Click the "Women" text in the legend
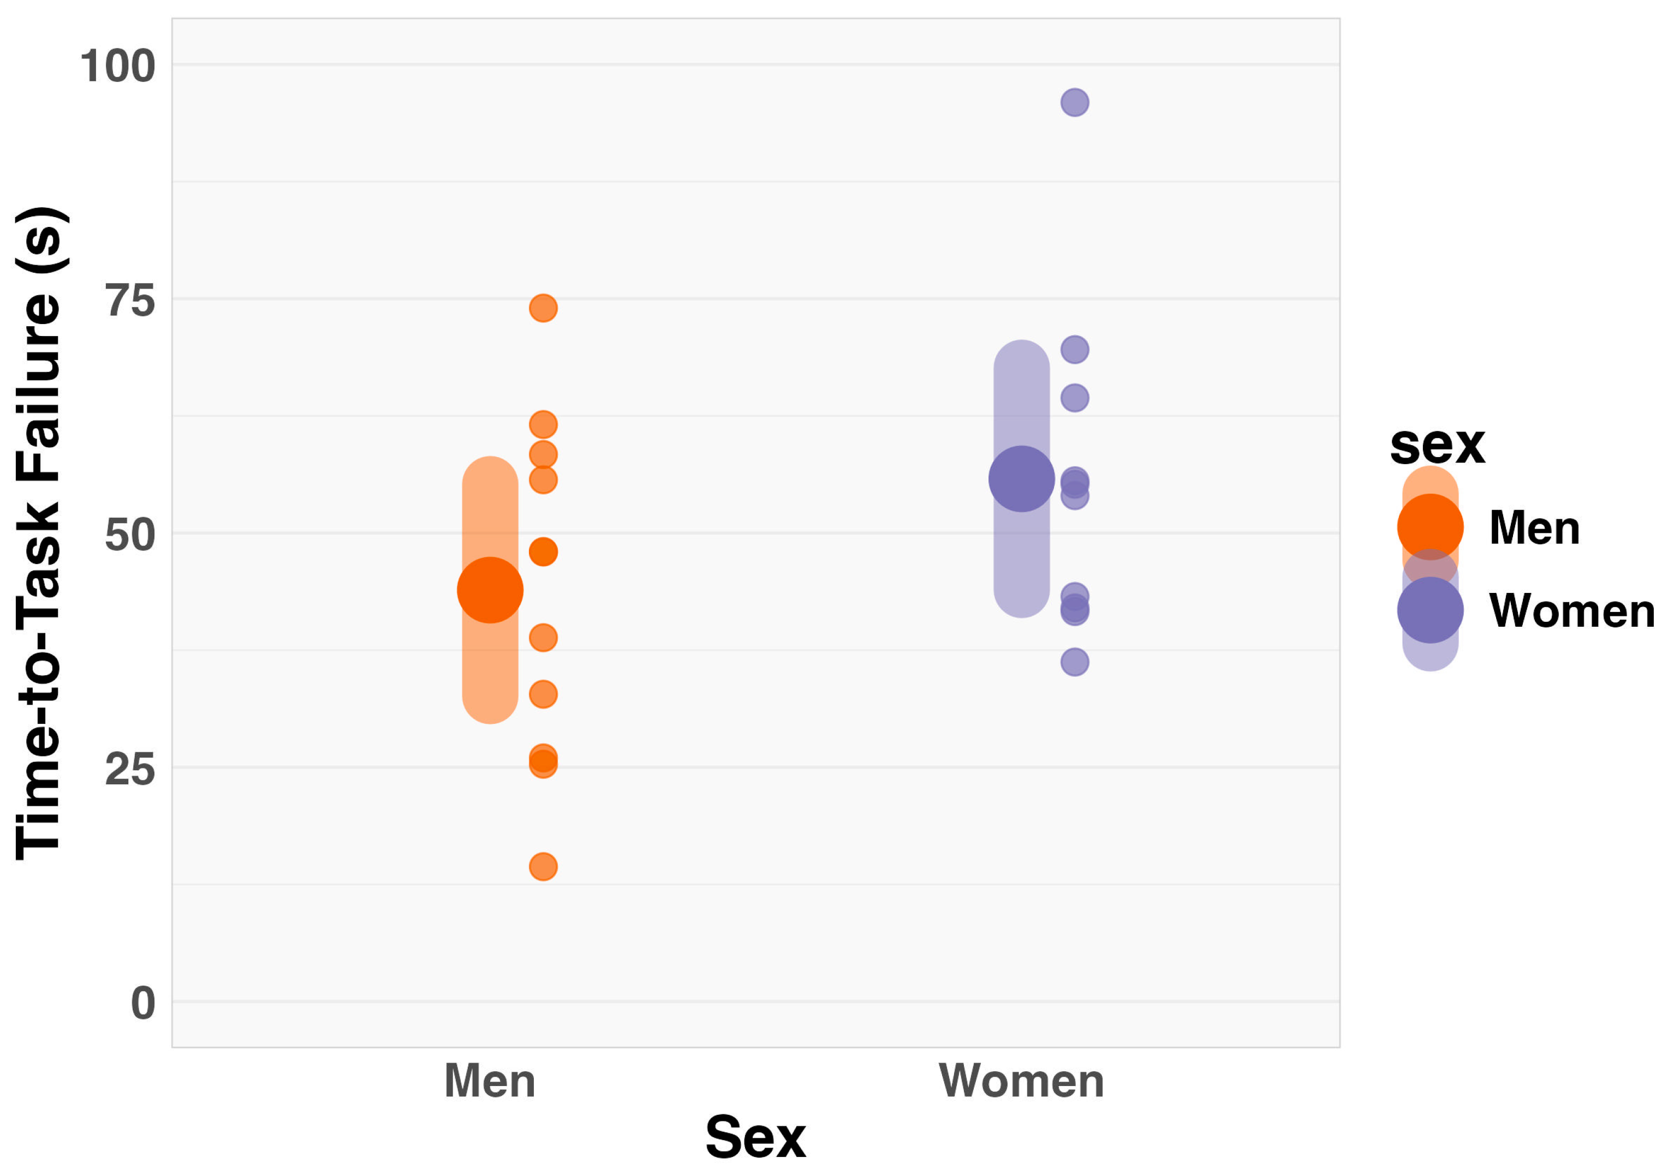This screenshot has width=1668, height=1170. pos(1571,610)
